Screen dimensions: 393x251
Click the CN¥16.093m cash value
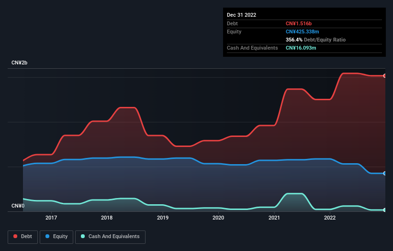click(x=301, y=48)
